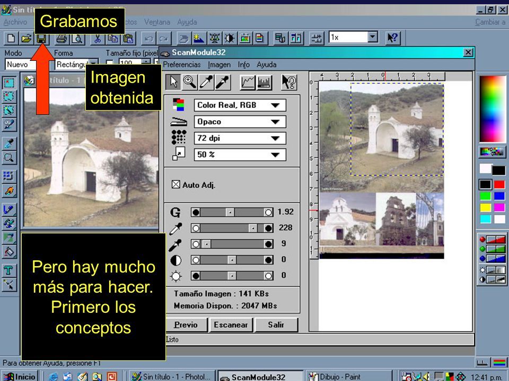
Task: Click the Paste clipboard icon
Action: pos(128,39)
